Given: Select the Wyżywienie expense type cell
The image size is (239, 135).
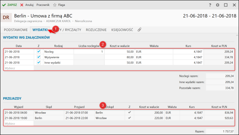Looking at the screenshot, I should coord(58,57).
